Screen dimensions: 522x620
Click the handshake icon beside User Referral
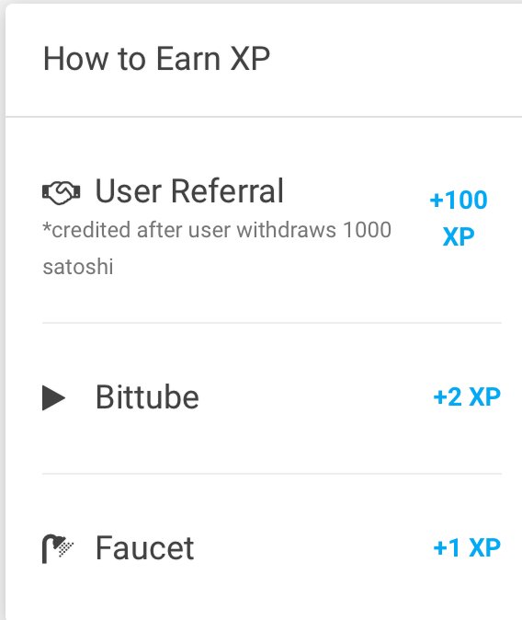tap(62, 192)
